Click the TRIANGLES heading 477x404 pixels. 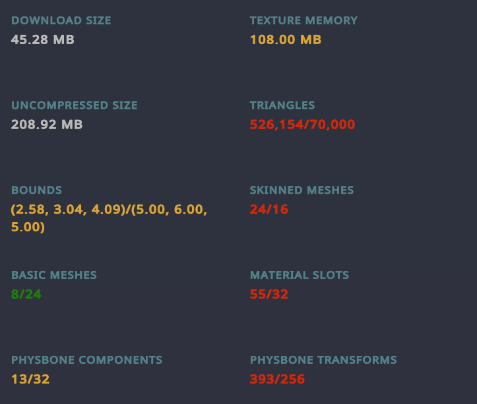pos(282,105)
